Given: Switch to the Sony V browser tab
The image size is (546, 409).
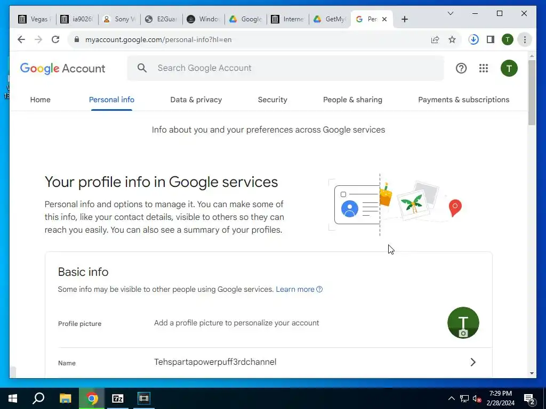Looking at the screenshot, I should [120, 19].
